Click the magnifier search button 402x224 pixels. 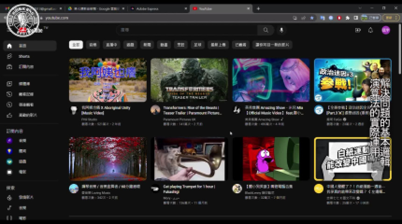click(x=266, y=30)
